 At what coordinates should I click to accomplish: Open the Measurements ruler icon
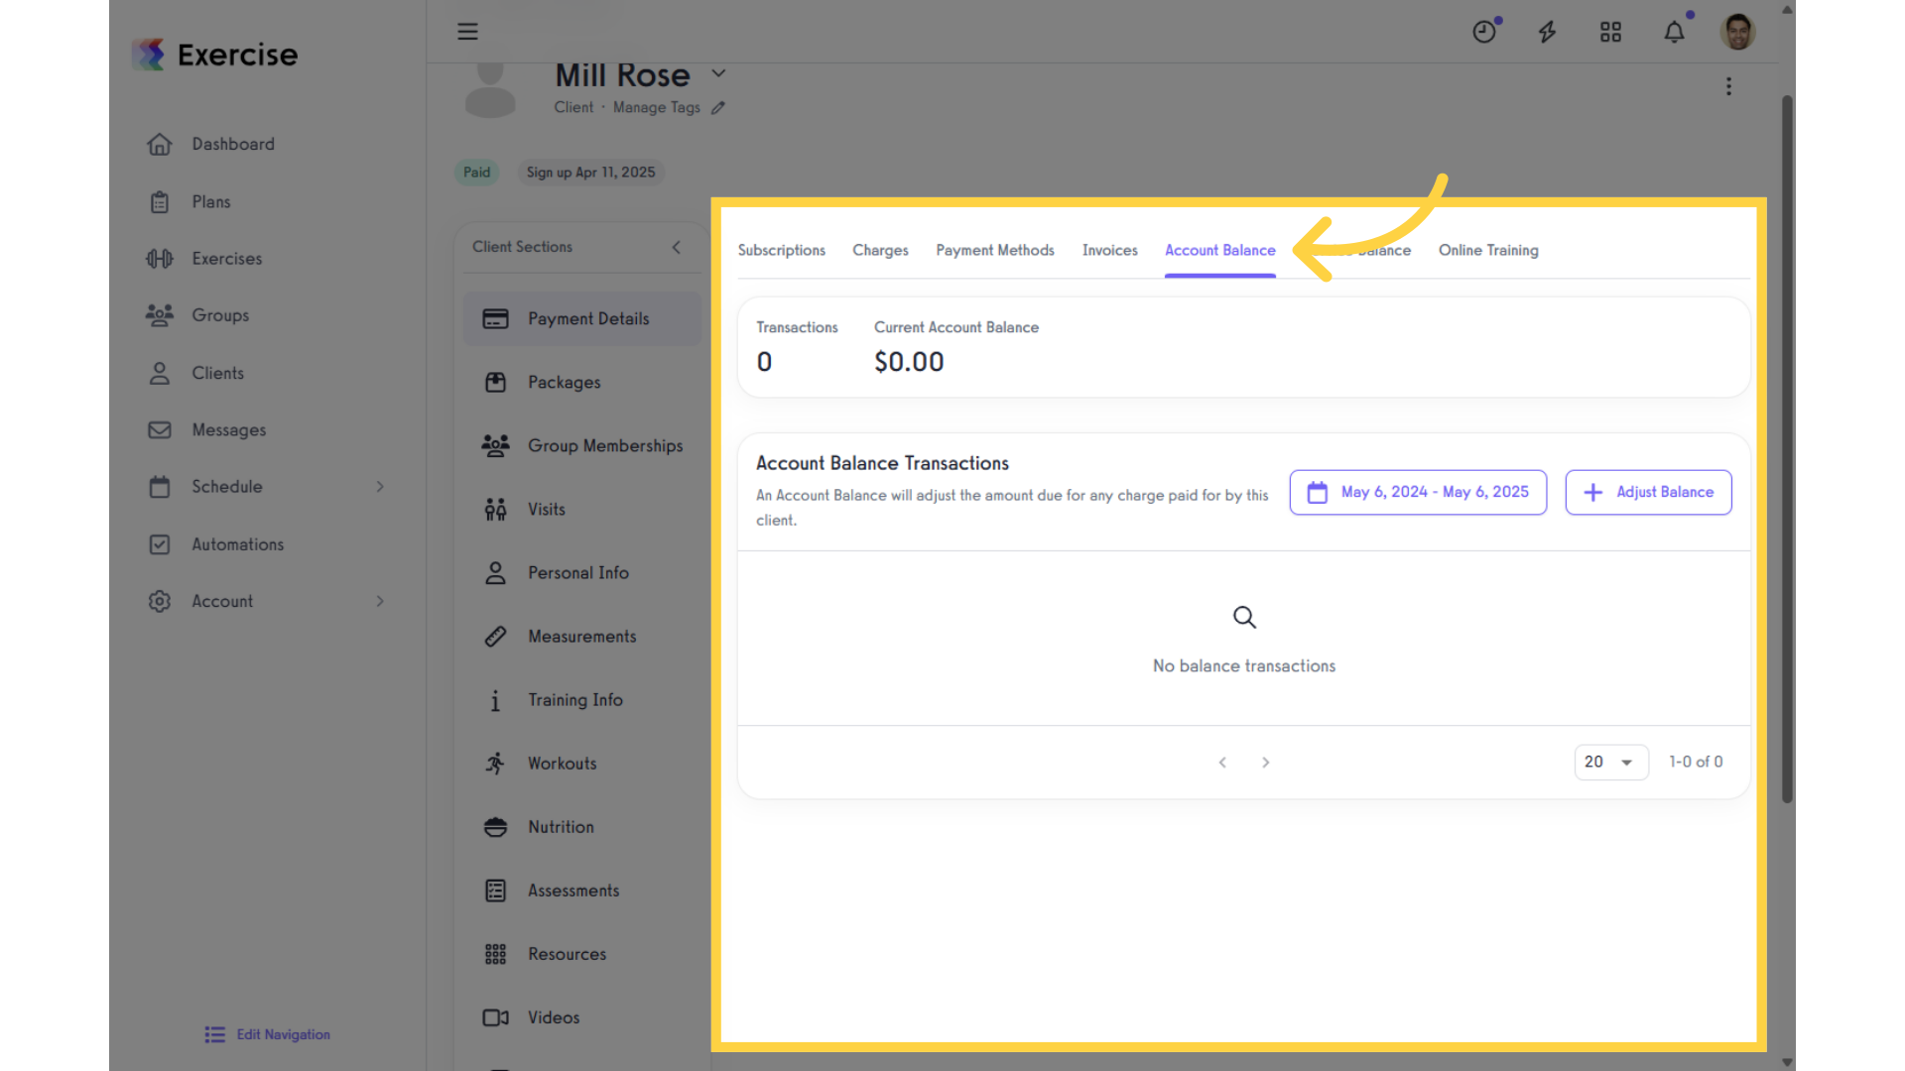pyautogui.click(x=495, y=636)
